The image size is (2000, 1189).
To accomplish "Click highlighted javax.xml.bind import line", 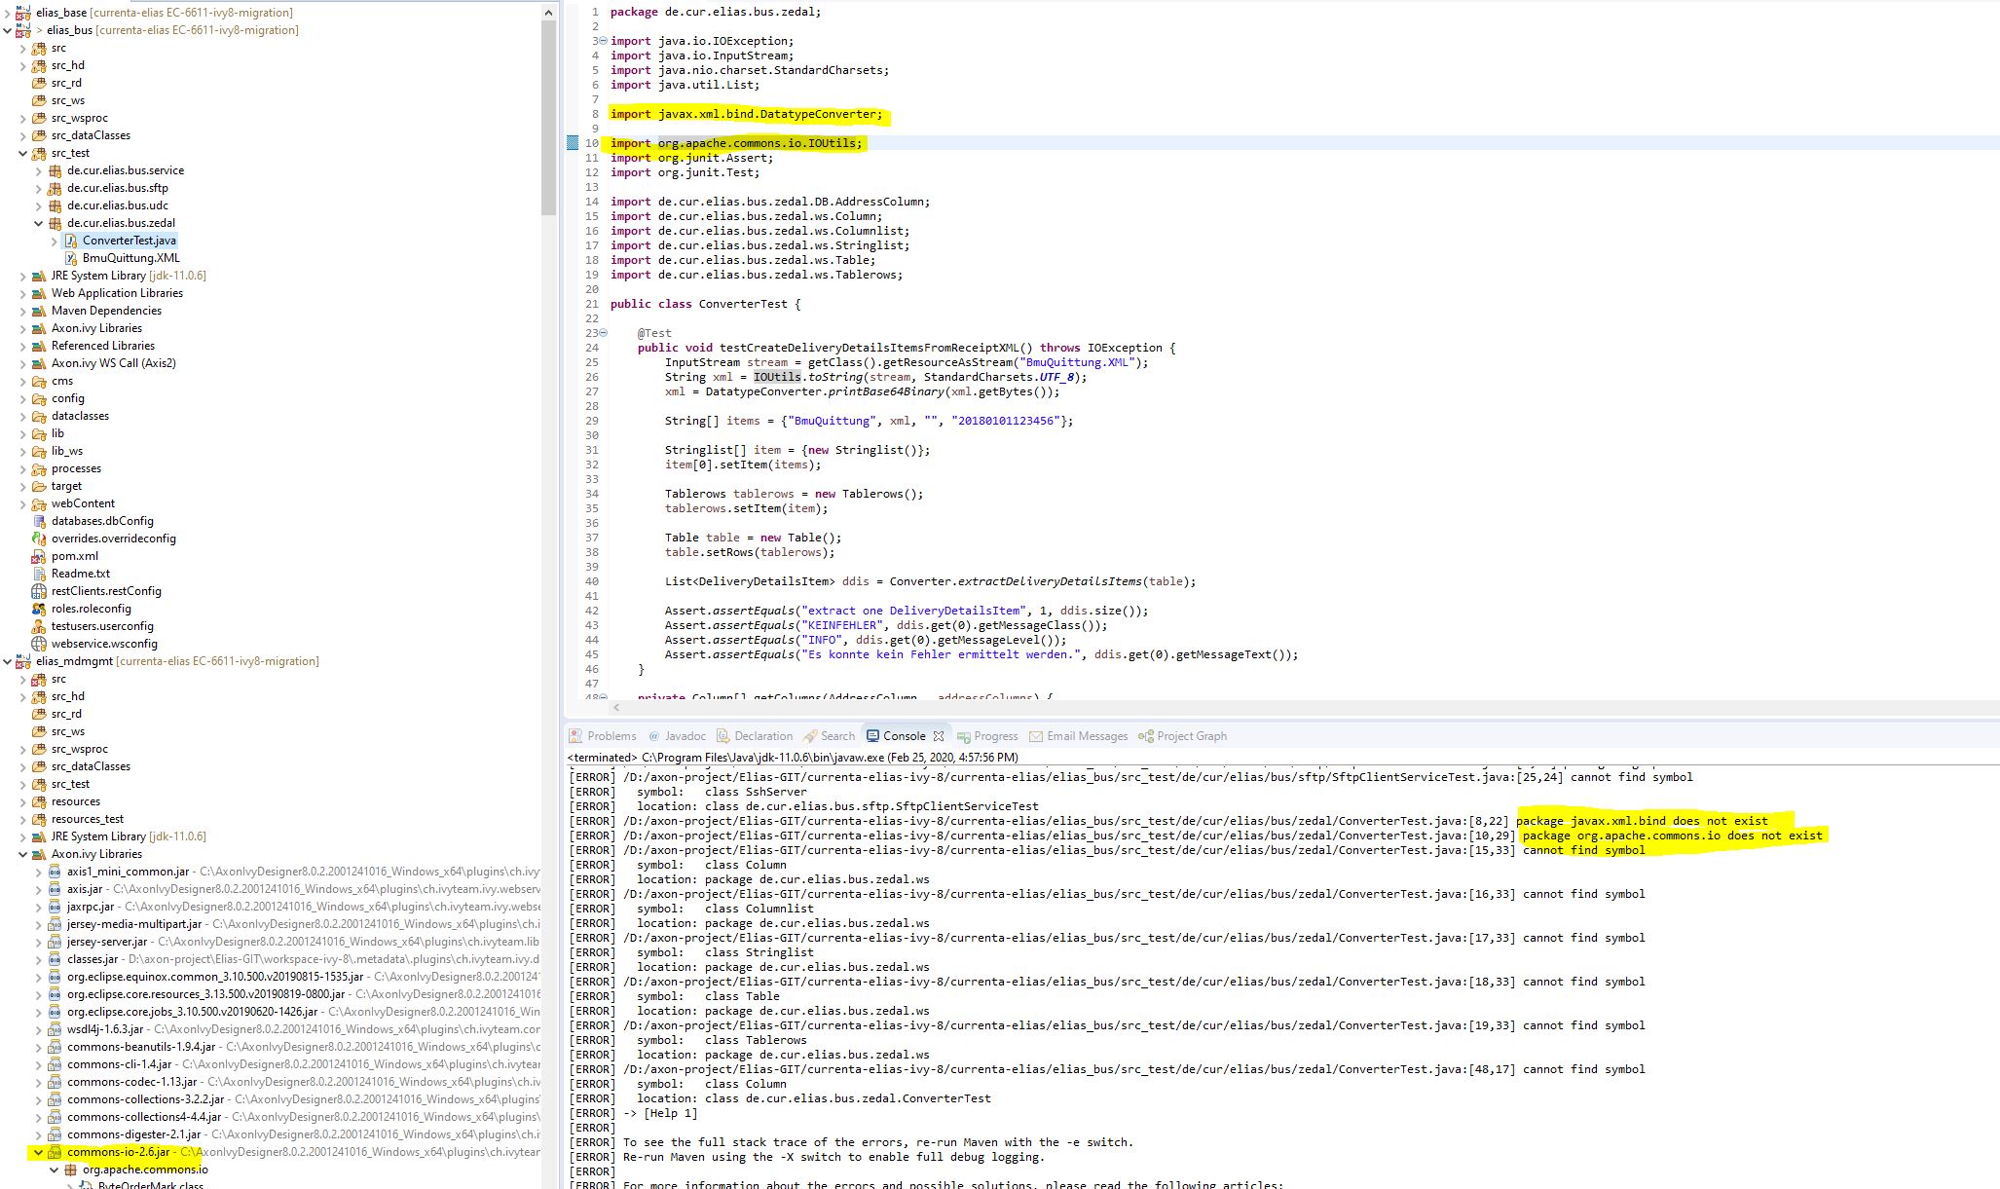I will point(746,113).
